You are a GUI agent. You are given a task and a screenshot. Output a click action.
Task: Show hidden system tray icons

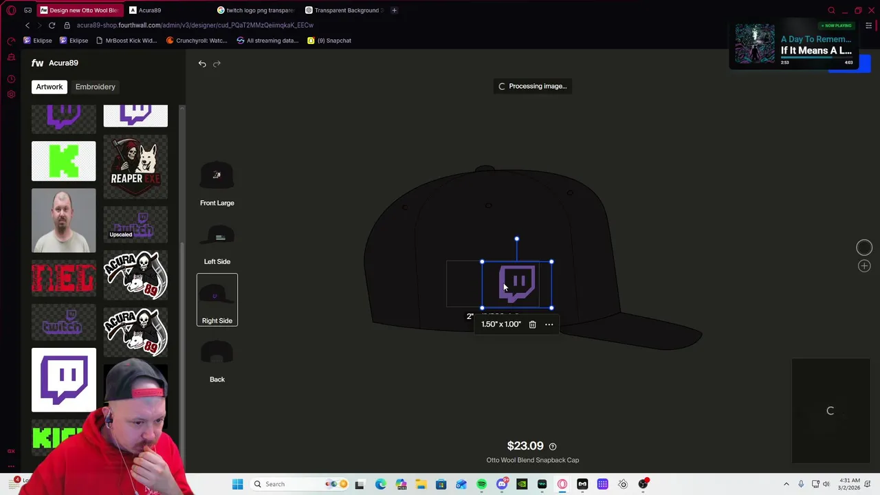[x=786, y=484]
